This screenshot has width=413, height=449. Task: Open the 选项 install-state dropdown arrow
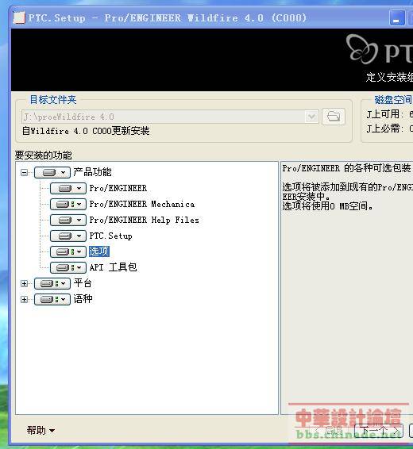(79, 252)
